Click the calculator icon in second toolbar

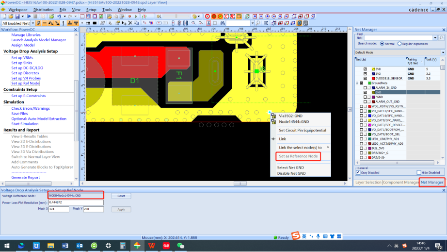pos(305,23)
